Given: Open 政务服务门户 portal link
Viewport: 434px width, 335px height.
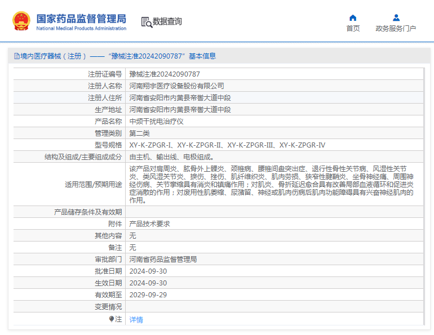Looking at the screenshot, I should click(396, 29).
